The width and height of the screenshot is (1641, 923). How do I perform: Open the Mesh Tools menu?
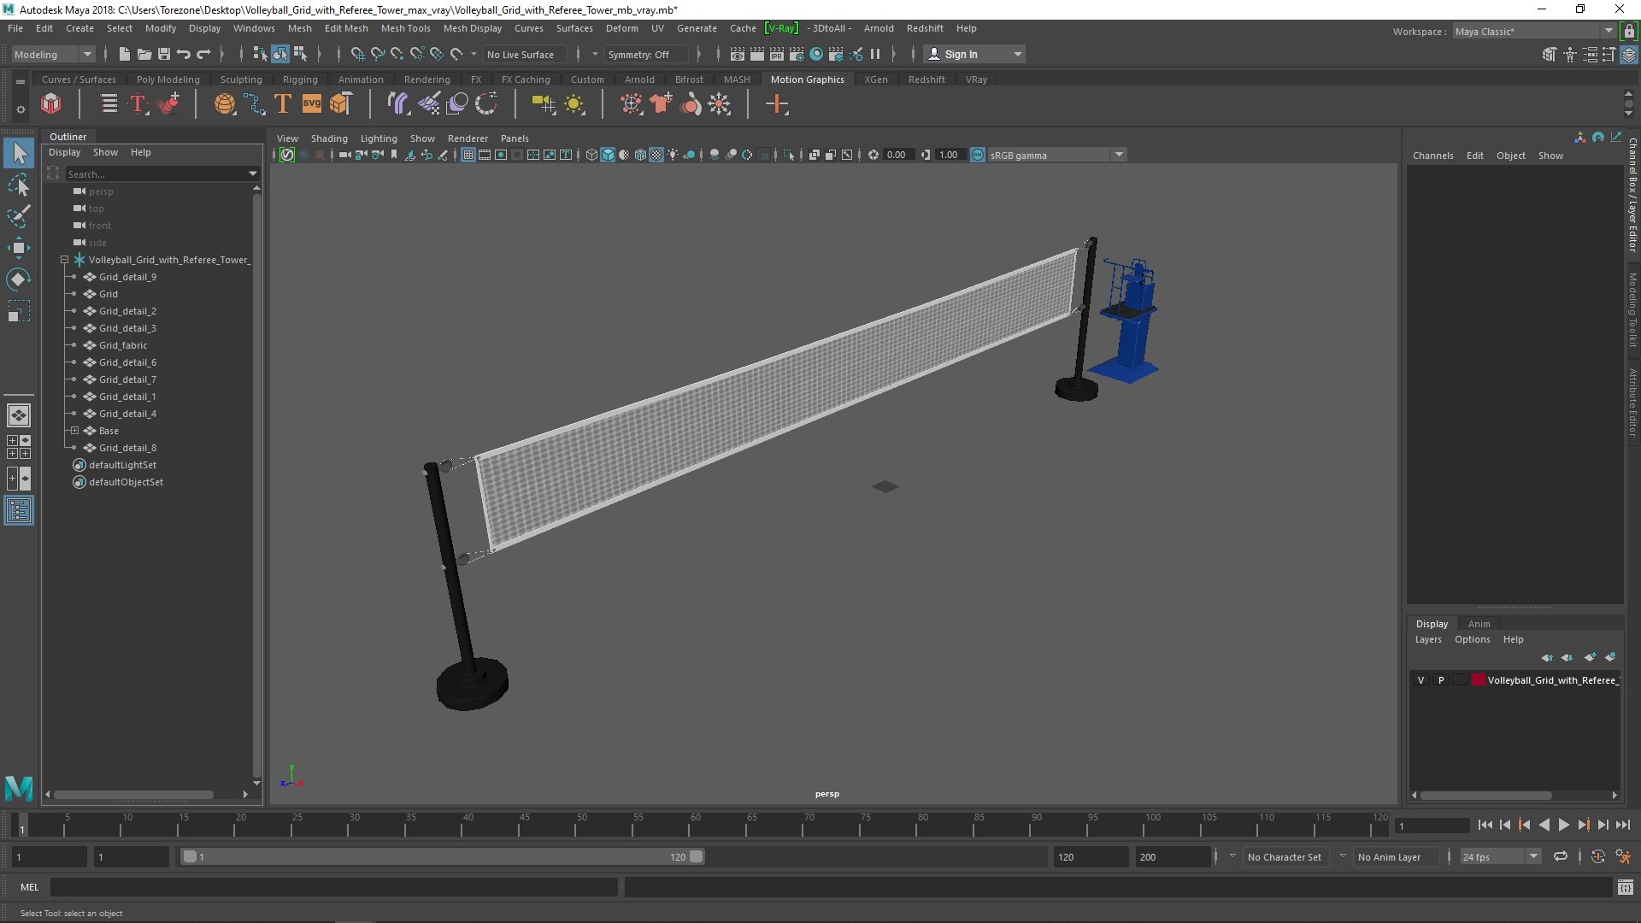(x=405, y=28)
